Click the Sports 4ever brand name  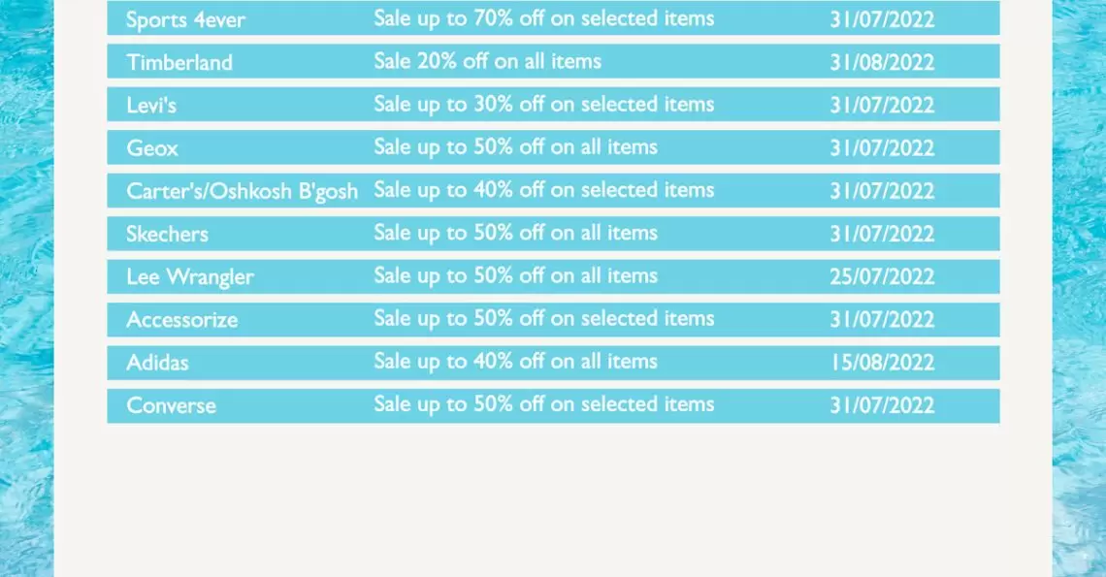pyautogui.click(x=185, y=19)
